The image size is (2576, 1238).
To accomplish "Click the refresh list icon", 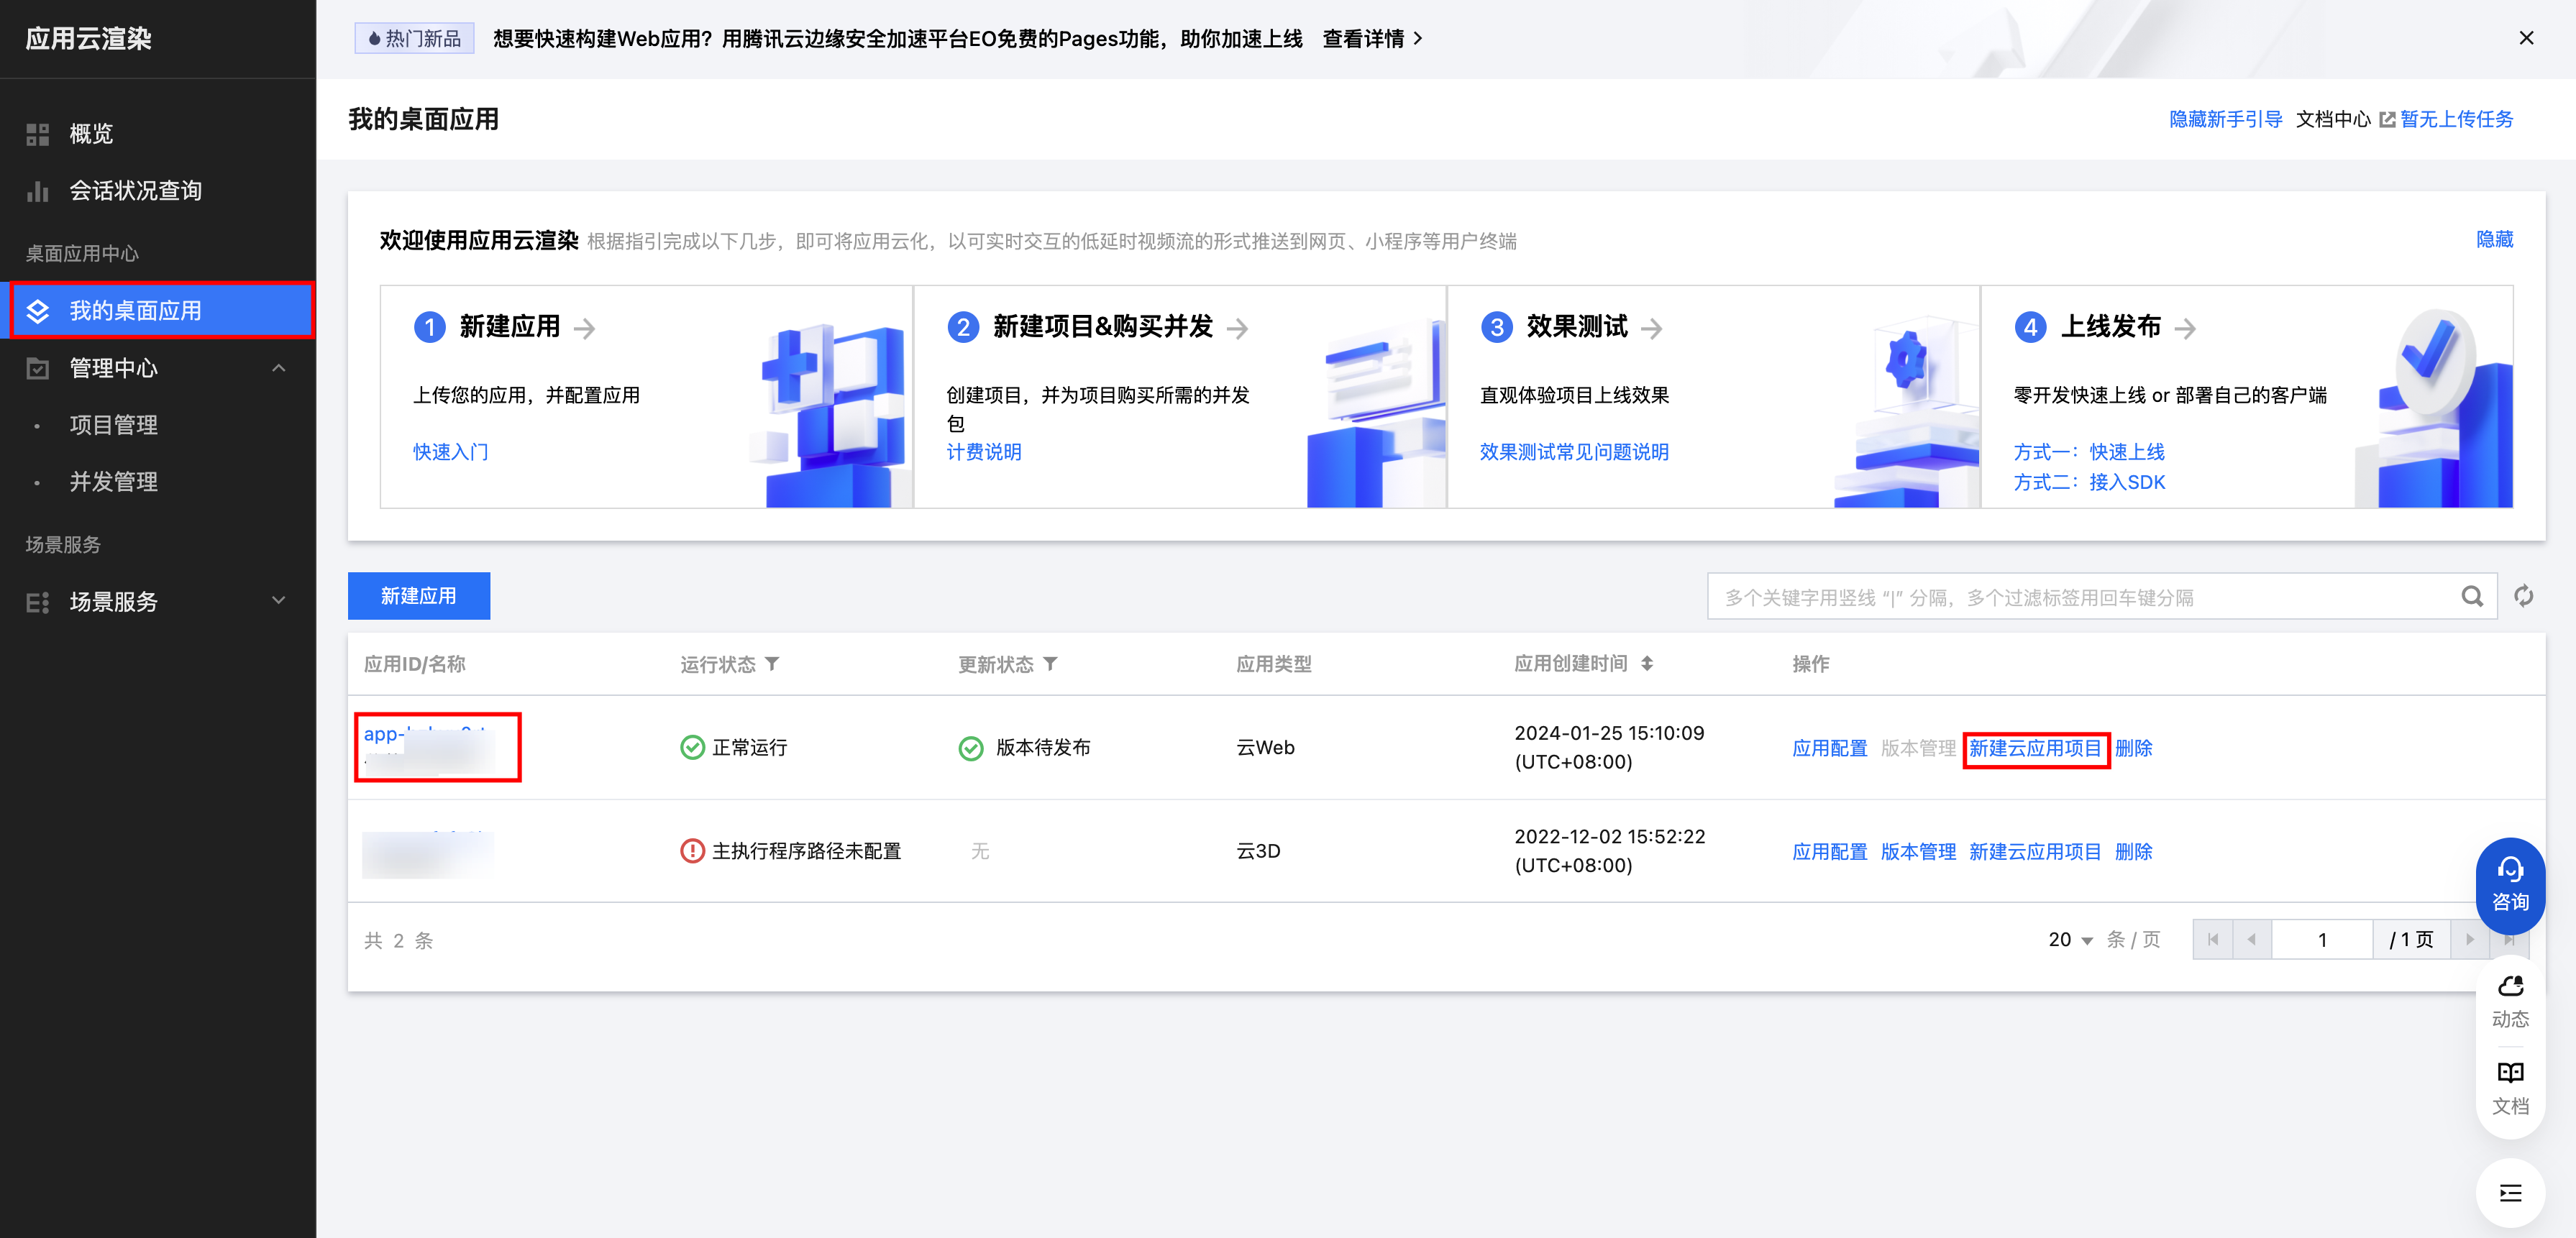I will coord(2523,596).
